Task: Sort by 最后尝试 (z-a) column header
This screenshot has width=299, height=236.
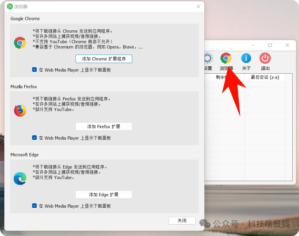Action: (265, 77)
